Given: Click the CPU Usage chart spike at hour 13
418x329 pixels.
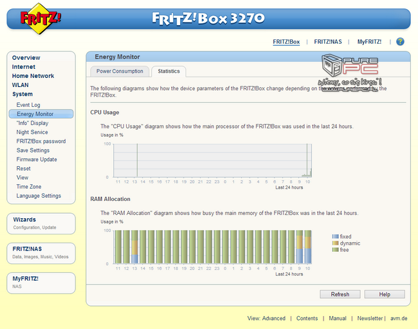Looking at the screenshot, I should coord(137,160).
